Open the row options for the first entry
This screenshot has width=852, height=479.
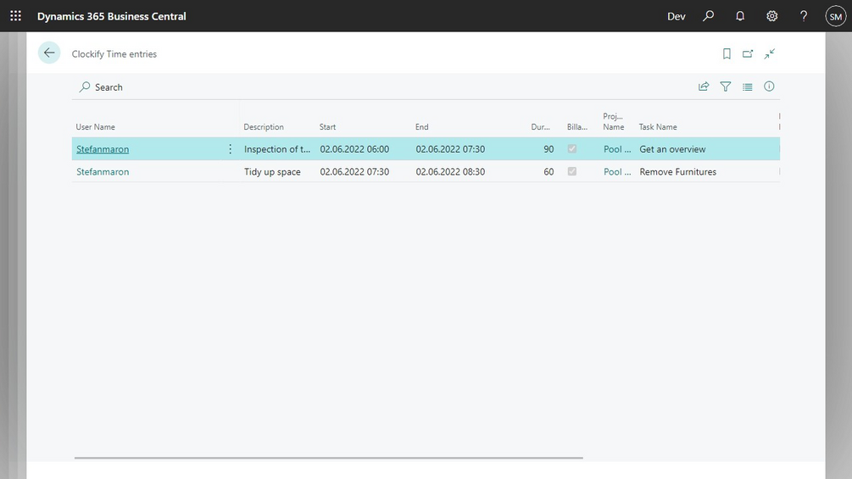click(x=230, y=149)
